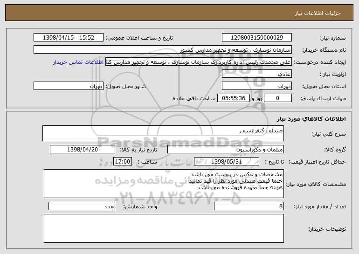Click the counting unit field عدد
The height and width of the screenshot is (254, 359).
pos(82,206)
